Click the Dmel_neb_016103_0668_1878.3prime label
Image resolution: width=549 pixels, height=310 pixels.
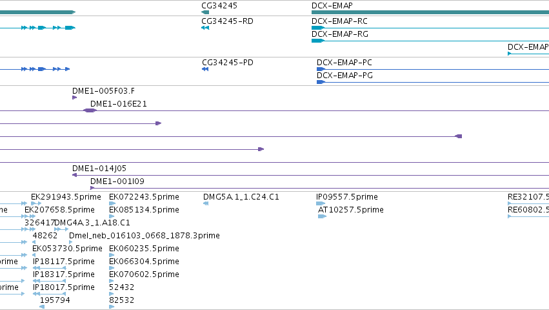click(x=145, y=236)
